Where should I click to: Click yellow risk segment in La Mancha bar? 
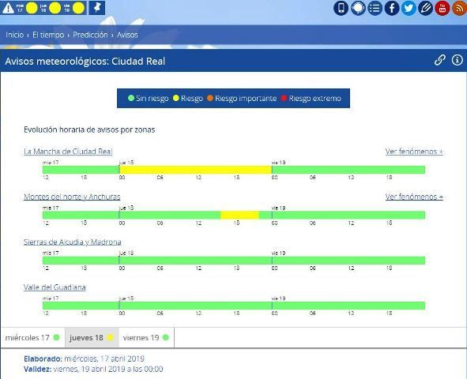coord(196,170)
